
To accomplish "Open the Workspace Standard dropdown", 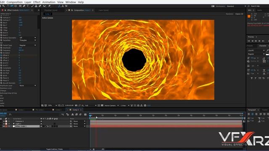I will pyautogui.click(x=236, y=6).
